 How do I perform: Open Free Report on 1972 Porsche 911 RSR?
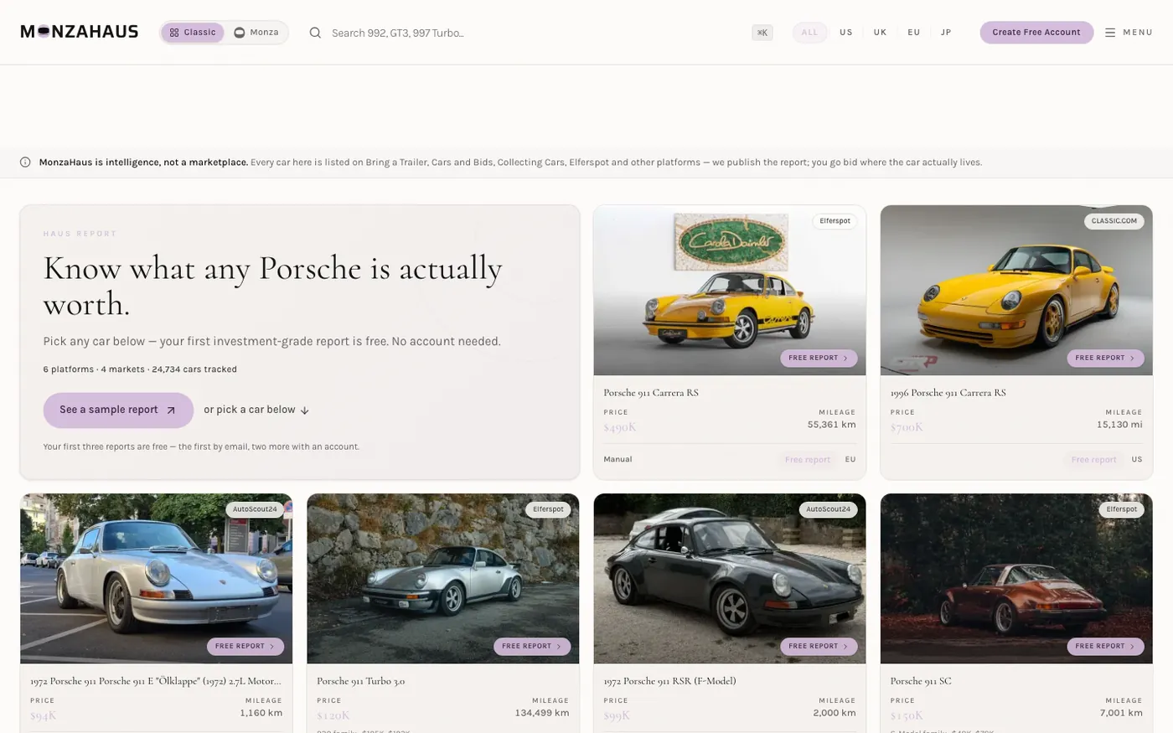[819, 647]
